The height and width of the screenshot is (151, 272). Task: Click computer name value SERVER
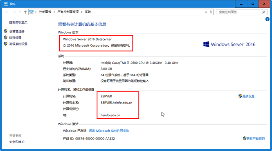coord(106,96)
